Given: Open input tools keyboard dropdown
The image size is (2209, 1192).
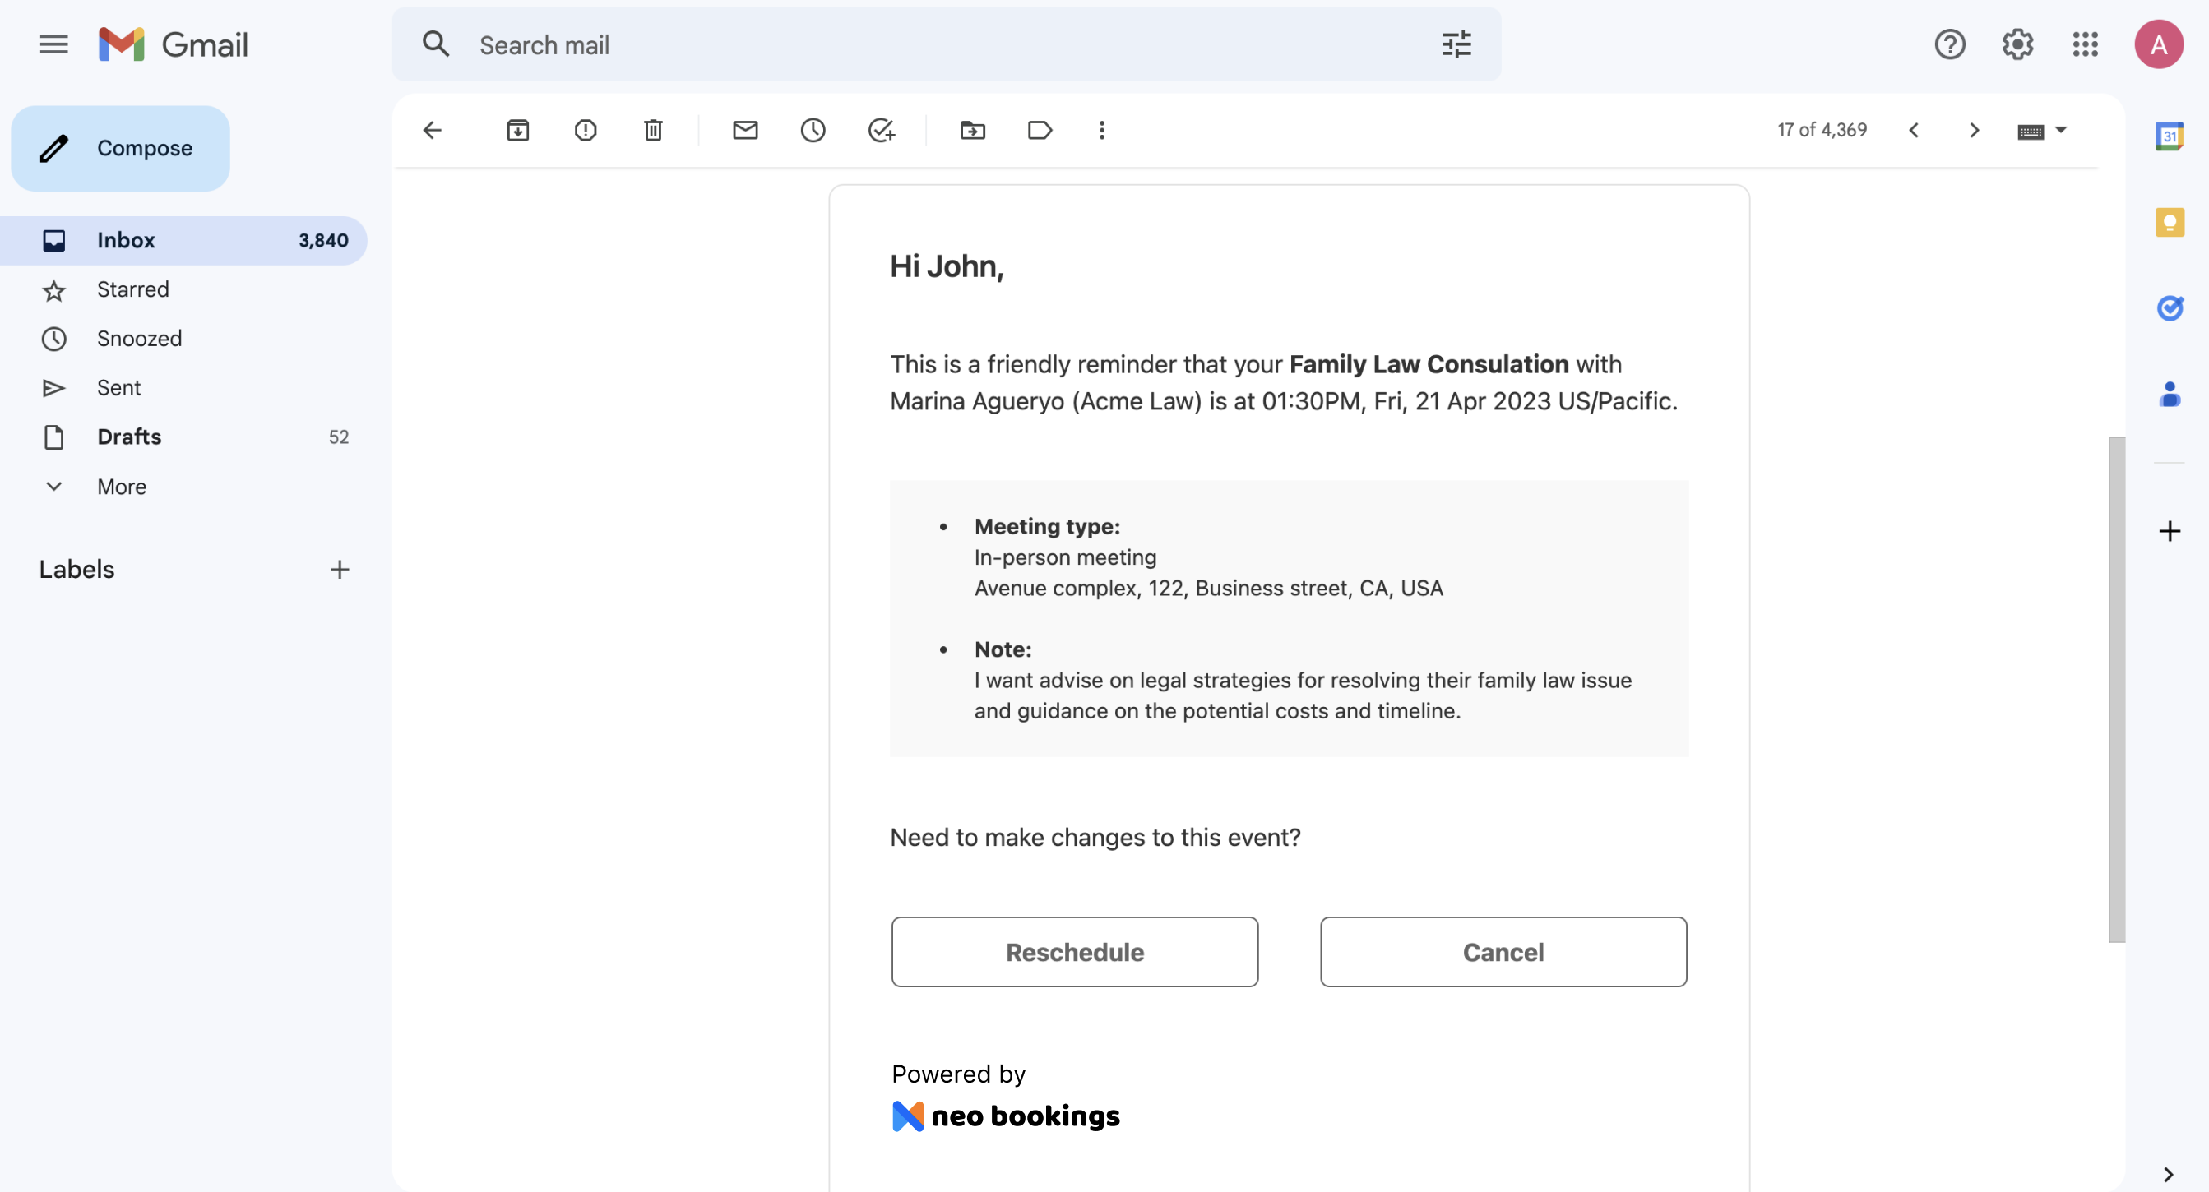Looking at the screenshot, I should 2042,130.
